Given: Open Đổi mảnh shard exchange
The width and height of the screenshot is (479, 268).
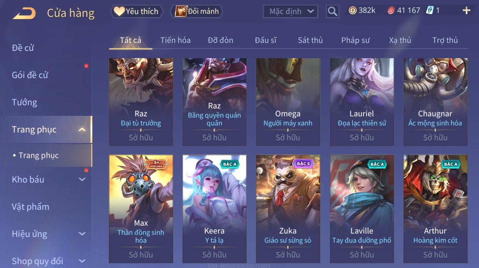Looking at the screenshot, I should click(197, 11).
